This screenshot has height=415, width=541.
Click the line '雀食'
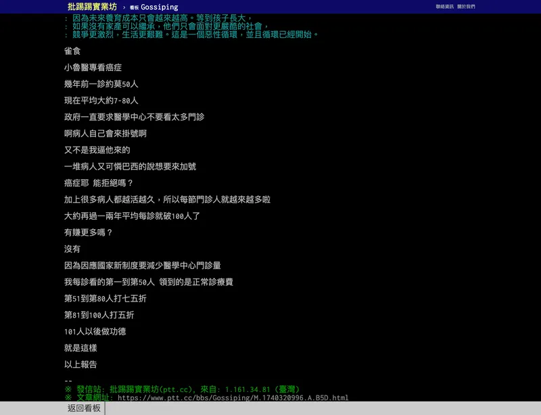pyautogui.click(x=72, y=51)
